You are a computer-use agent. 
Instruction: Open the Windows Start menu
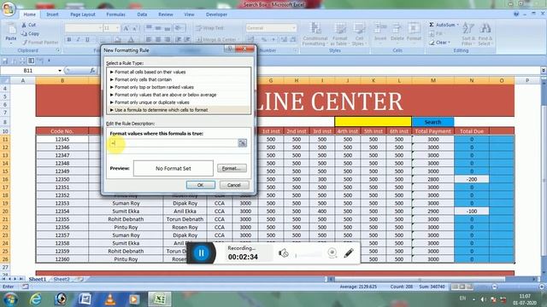(x=10, y=298)
